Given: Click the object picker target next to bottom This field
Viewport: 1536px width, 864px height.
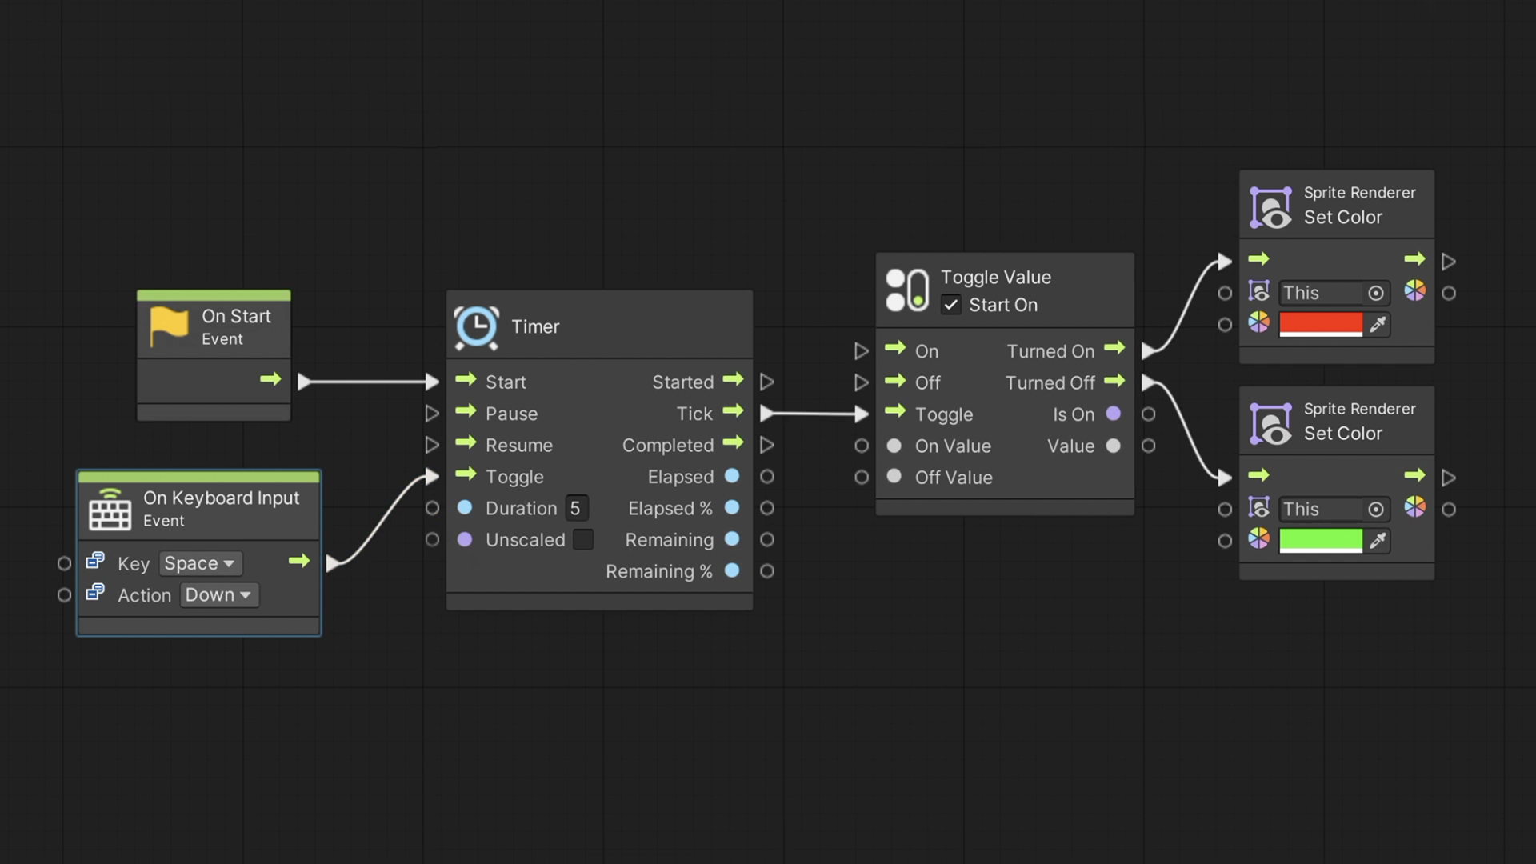Looking at the screenshot, I should (1377, 509).
